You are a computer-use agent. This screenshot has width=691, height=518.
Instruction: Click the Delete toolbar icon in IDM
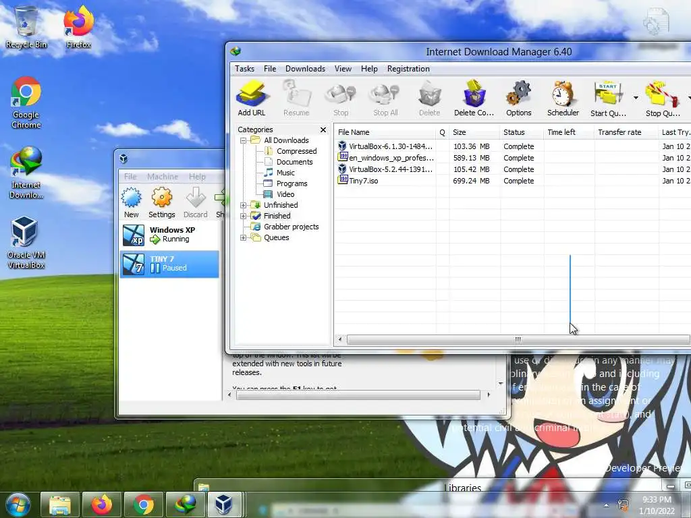click(430, 98)
